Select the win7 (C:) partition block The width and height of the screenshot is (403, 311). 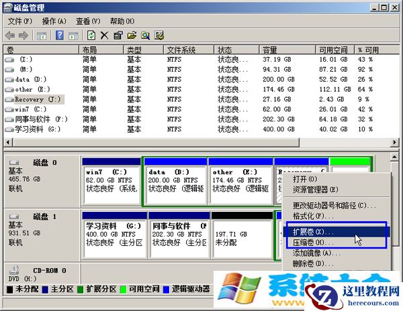pos(111,182)
